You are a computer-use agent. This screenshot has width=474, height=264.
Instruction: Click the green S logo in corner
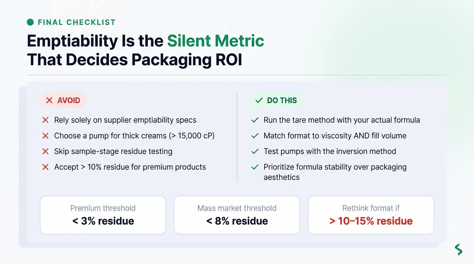pos(458,250)
